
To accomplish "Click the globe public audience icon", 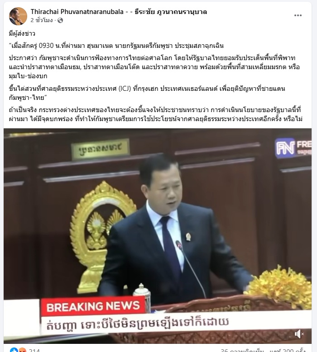I will coord(60,20).
